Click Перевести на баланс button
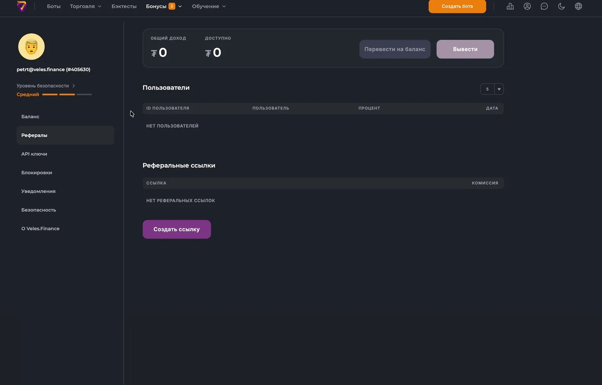 point(395,49)
